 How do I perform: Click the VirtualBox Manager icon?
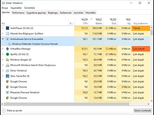7,49
